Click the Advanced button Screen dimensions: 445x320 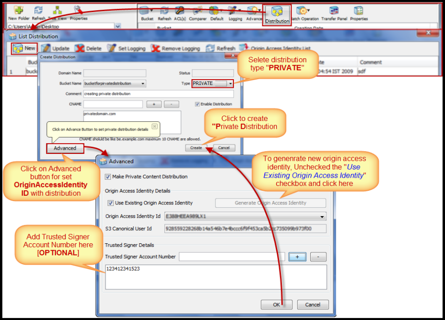[x=65, y=148]
